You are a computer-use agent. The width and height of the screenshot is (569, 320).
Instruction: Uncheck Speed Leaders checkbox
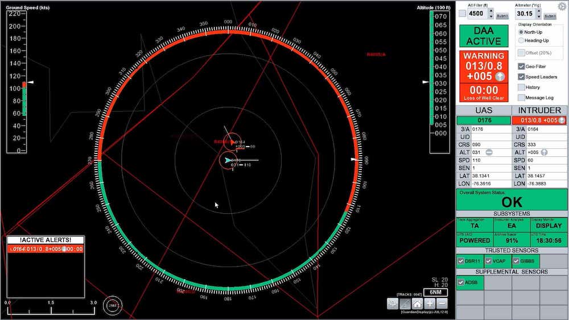click(521, 77)
